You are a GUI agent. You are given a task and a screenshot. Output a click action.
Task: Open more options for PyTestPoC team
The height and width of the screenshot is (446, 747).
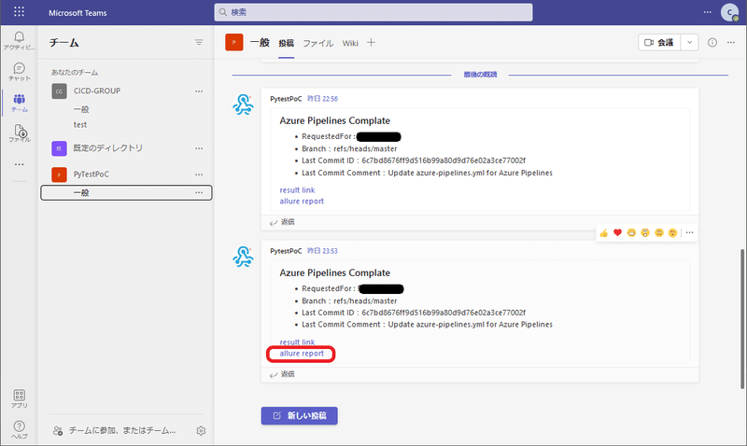(x=199, y=174)
